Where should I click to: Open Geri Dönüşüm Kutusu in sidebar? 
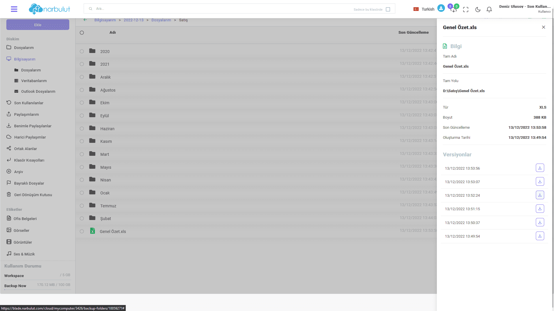33,195
